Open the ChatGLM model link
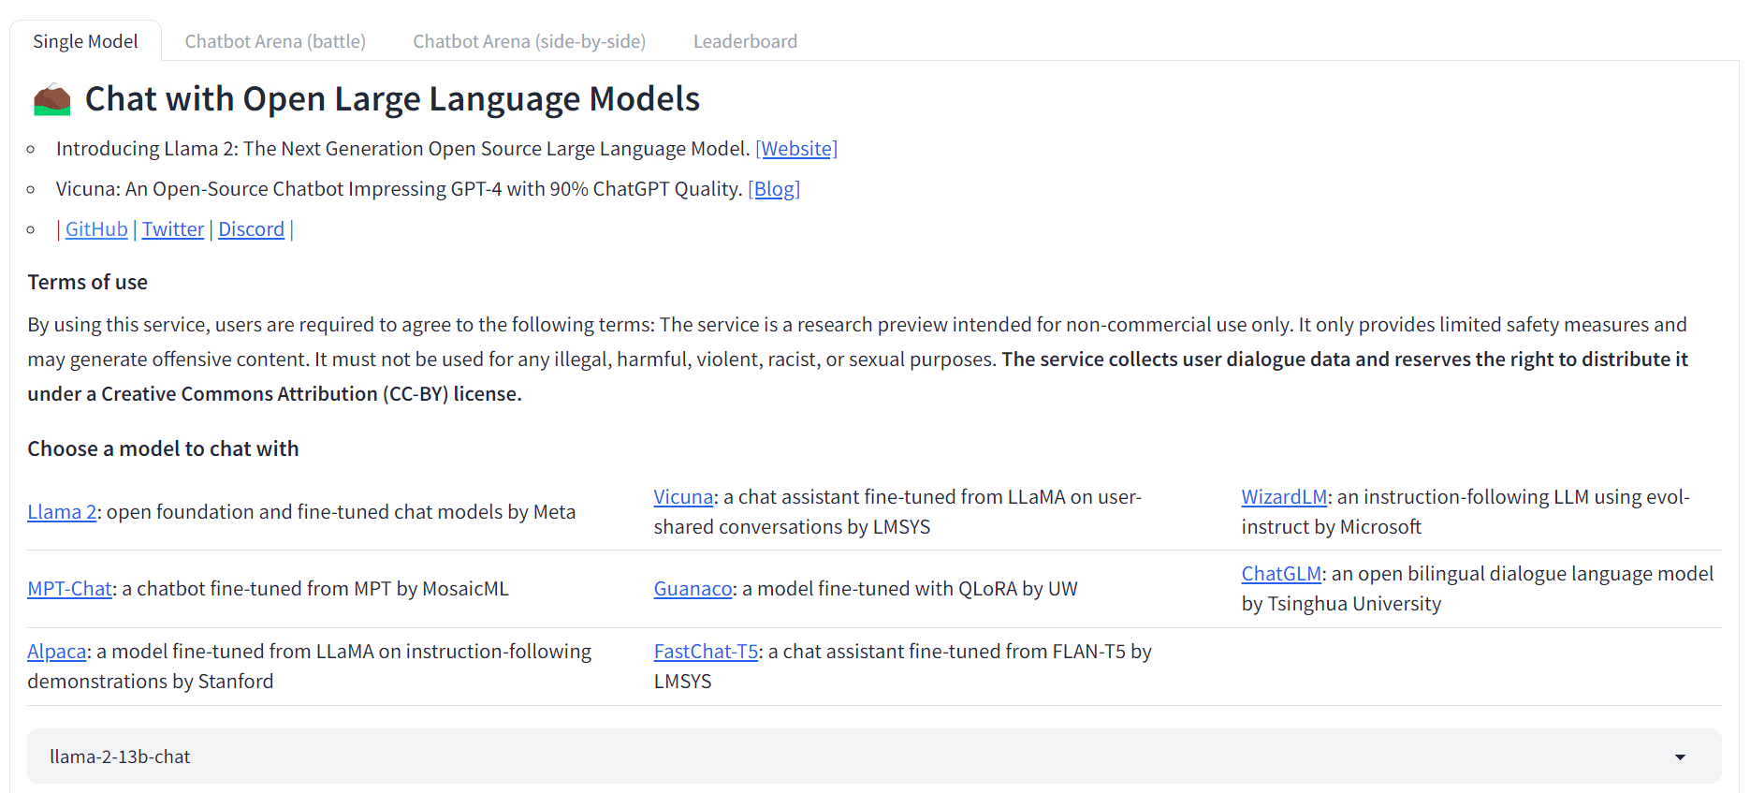Image resolution: width=1750 pixels, height=793 pixels. coord(1281,574)
